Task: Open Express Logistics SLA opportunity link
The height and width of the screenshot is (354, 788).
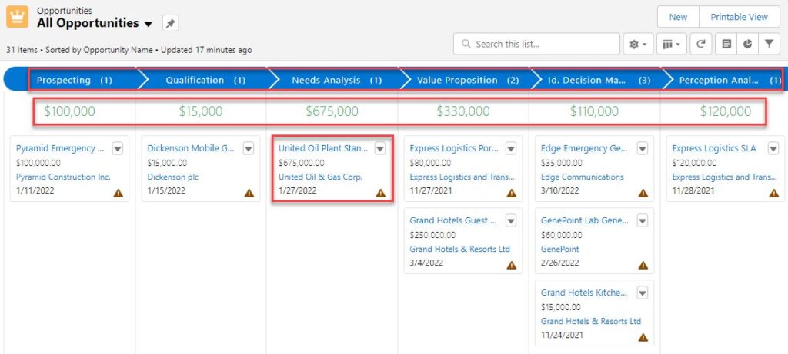Action: click(713, 148)
